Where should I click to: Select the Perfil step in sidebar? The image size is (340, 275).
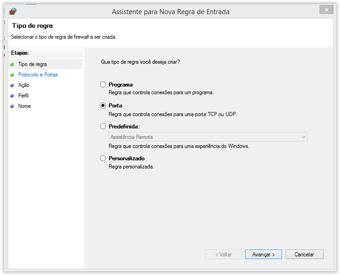[x=23, y=96]
